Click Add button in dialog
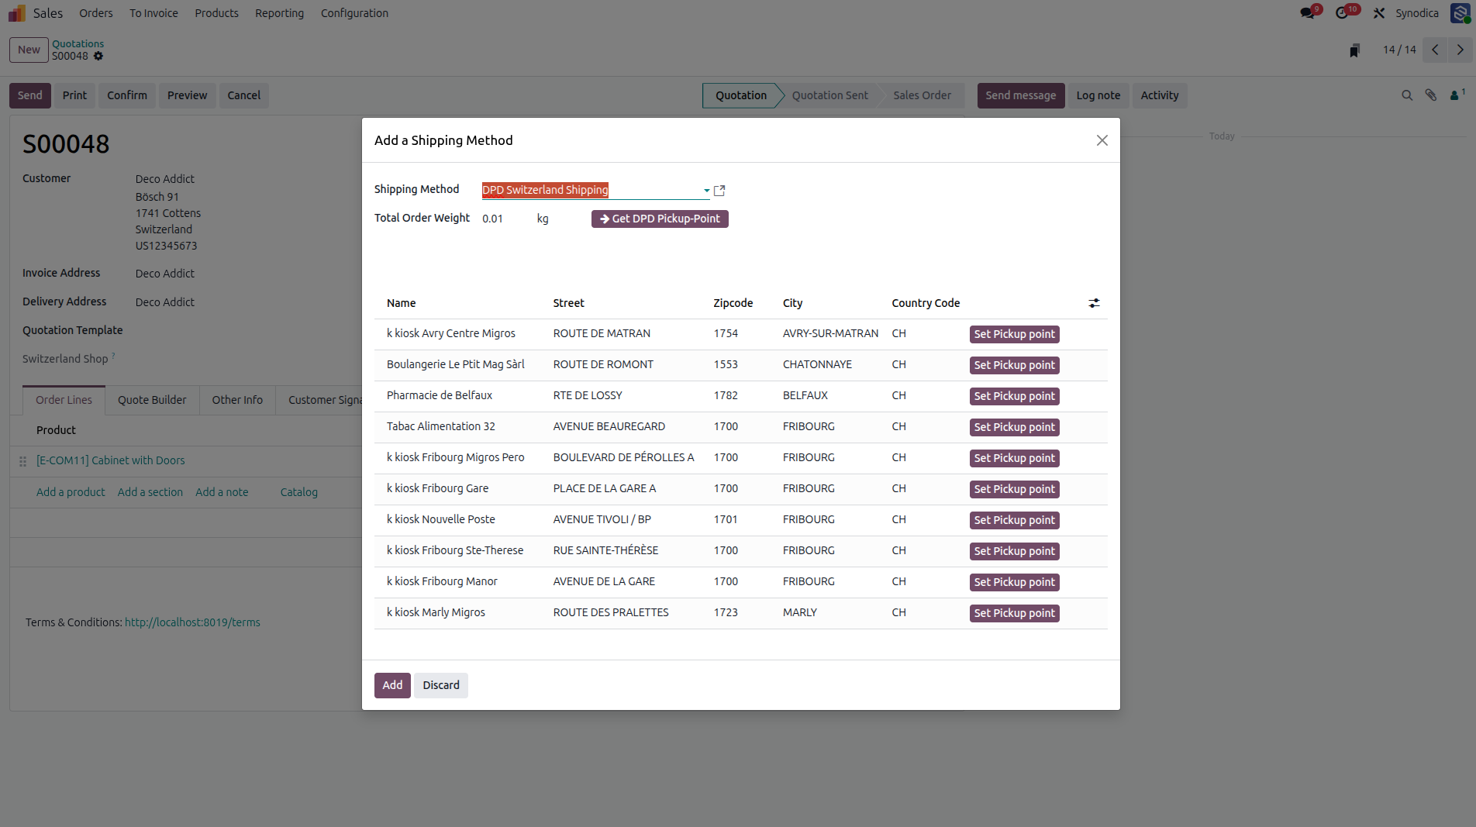Screen dimensions: 1476x827 point(392,685)
